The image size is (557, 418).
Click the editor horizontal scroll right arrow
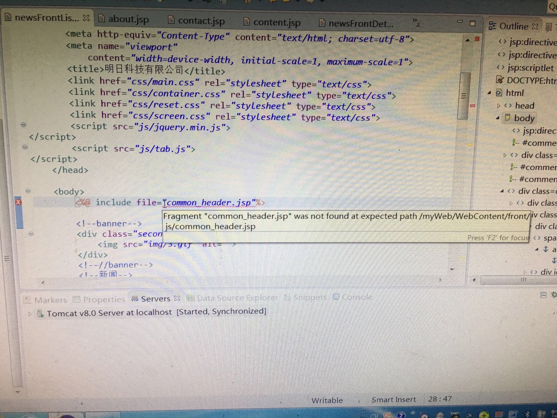pyautogui.click(x=440, y=279)
